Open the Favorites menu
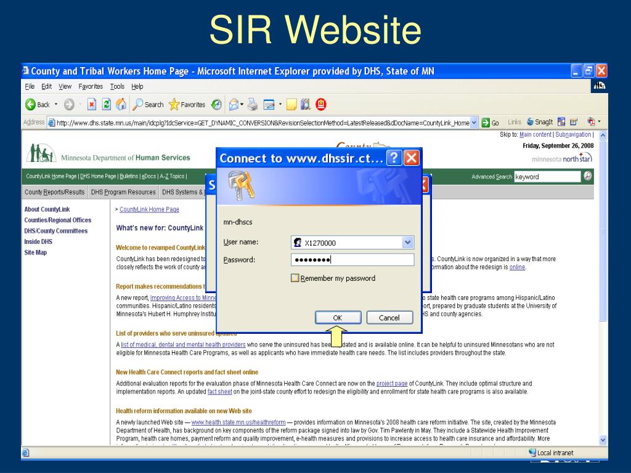 click(91, 86)
